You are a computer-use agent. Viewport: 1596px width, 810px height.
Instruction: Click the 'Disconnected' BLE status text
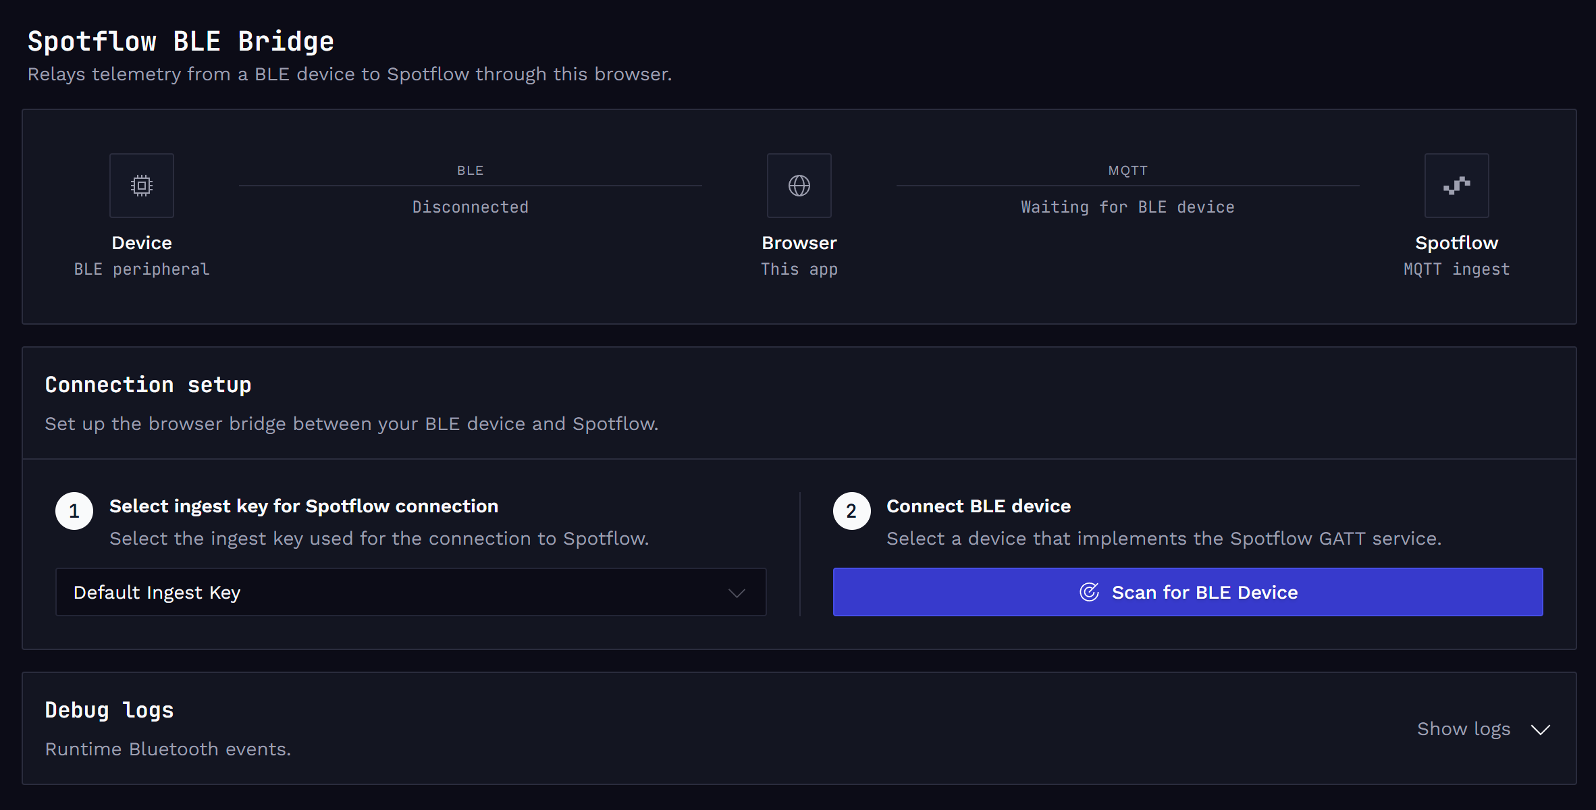(471, 207)
